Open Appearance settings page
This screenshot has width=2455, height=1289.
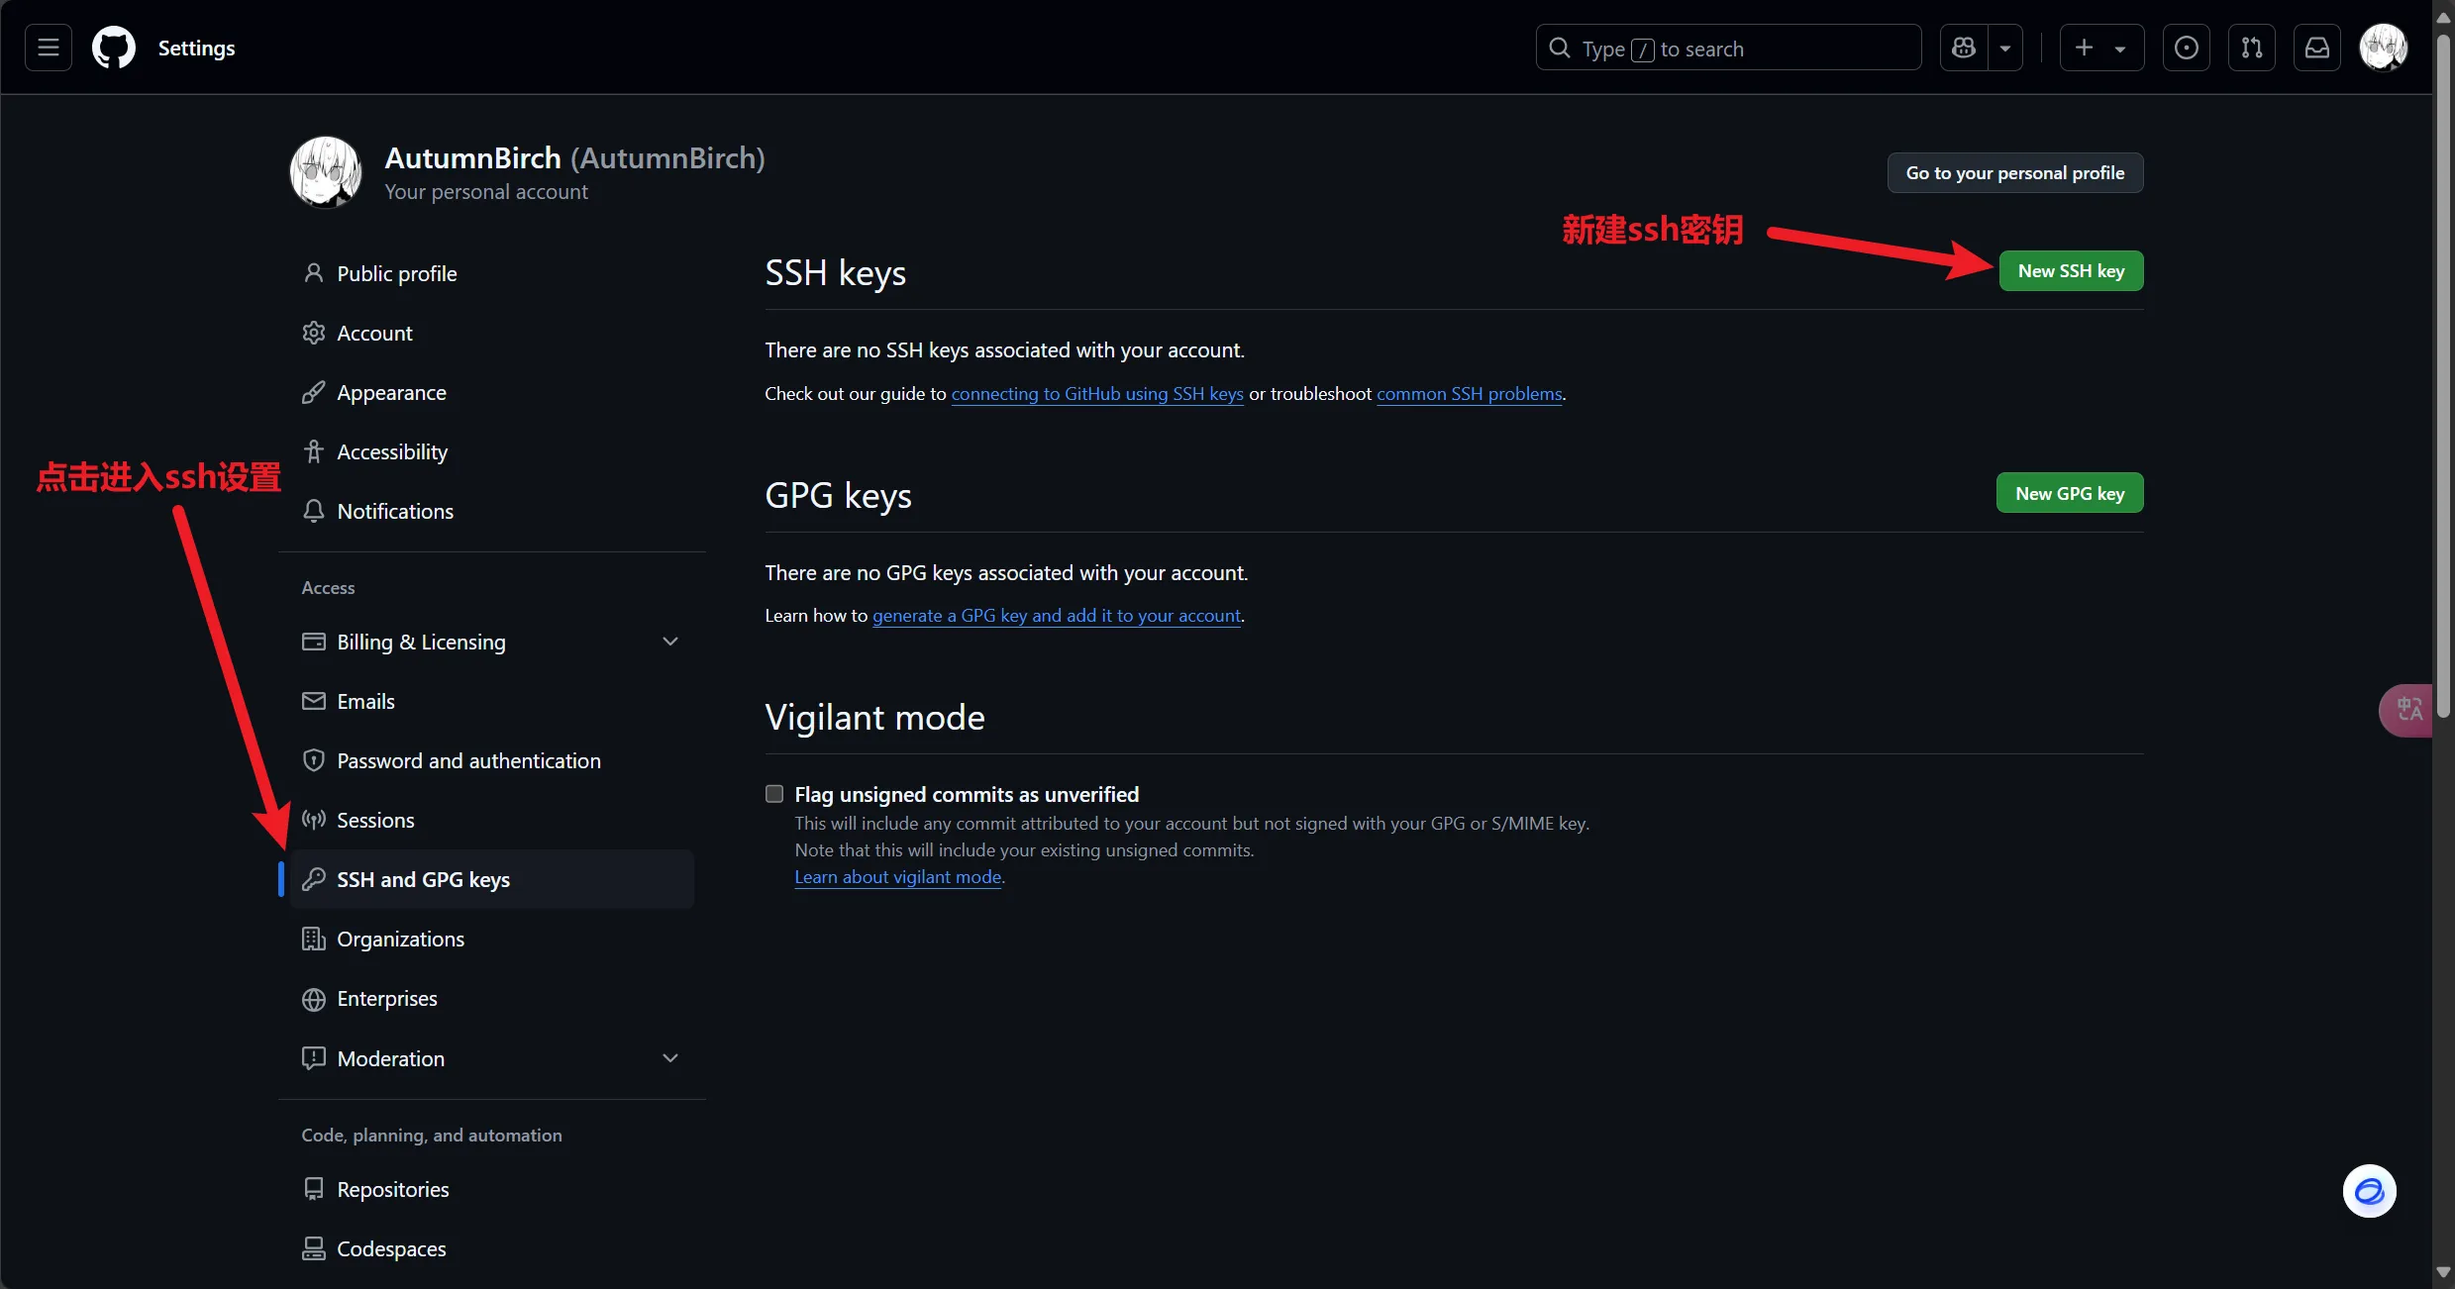(492, 392)
